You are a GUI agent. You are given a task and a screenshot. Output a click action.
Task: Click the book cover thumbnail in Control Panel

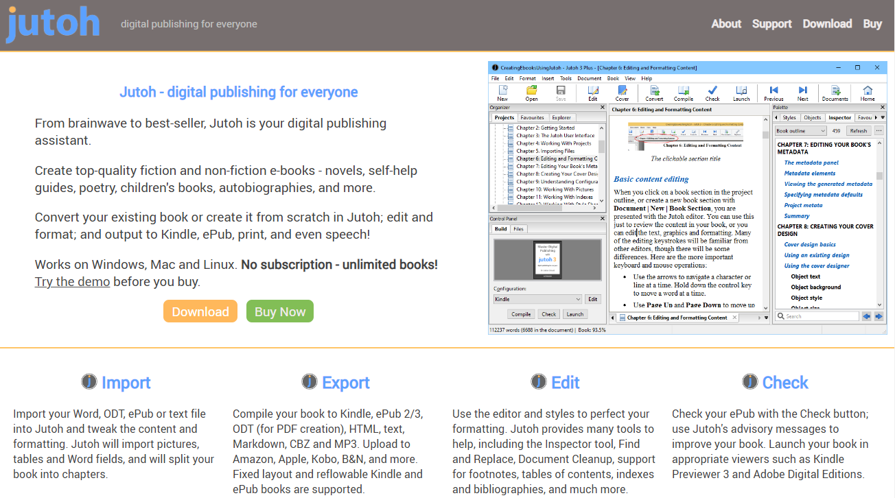tap(548, 260)
